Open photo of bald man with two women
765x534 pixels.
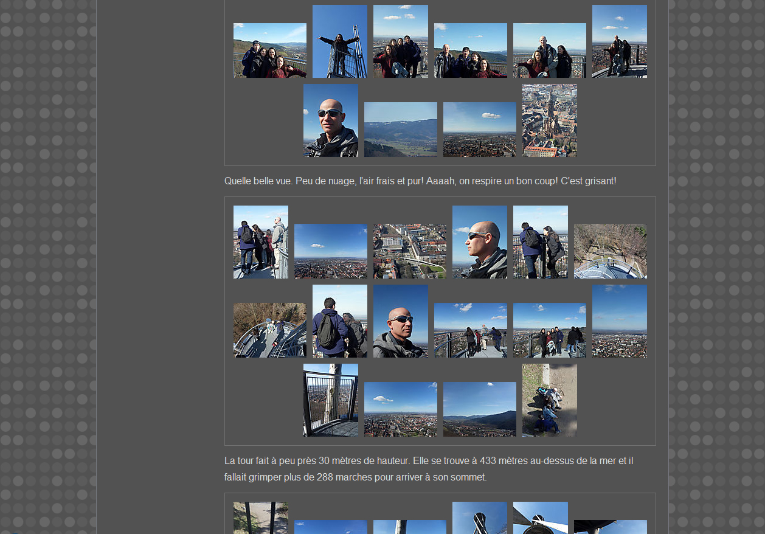coord(549,50)
